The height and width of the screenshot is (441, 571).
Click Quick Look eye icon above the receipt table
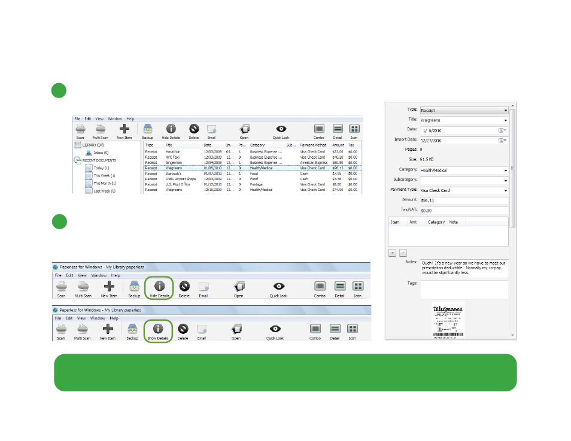pos(281,129)
